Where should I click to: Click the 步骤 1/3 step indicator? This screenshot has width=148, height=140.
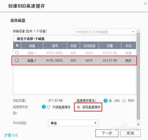pos(11,135)
